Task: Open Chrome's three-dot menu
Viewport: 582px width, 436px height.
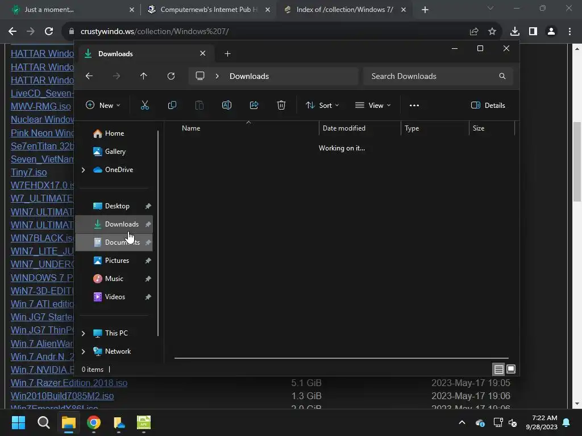Action: click(569, 32)
